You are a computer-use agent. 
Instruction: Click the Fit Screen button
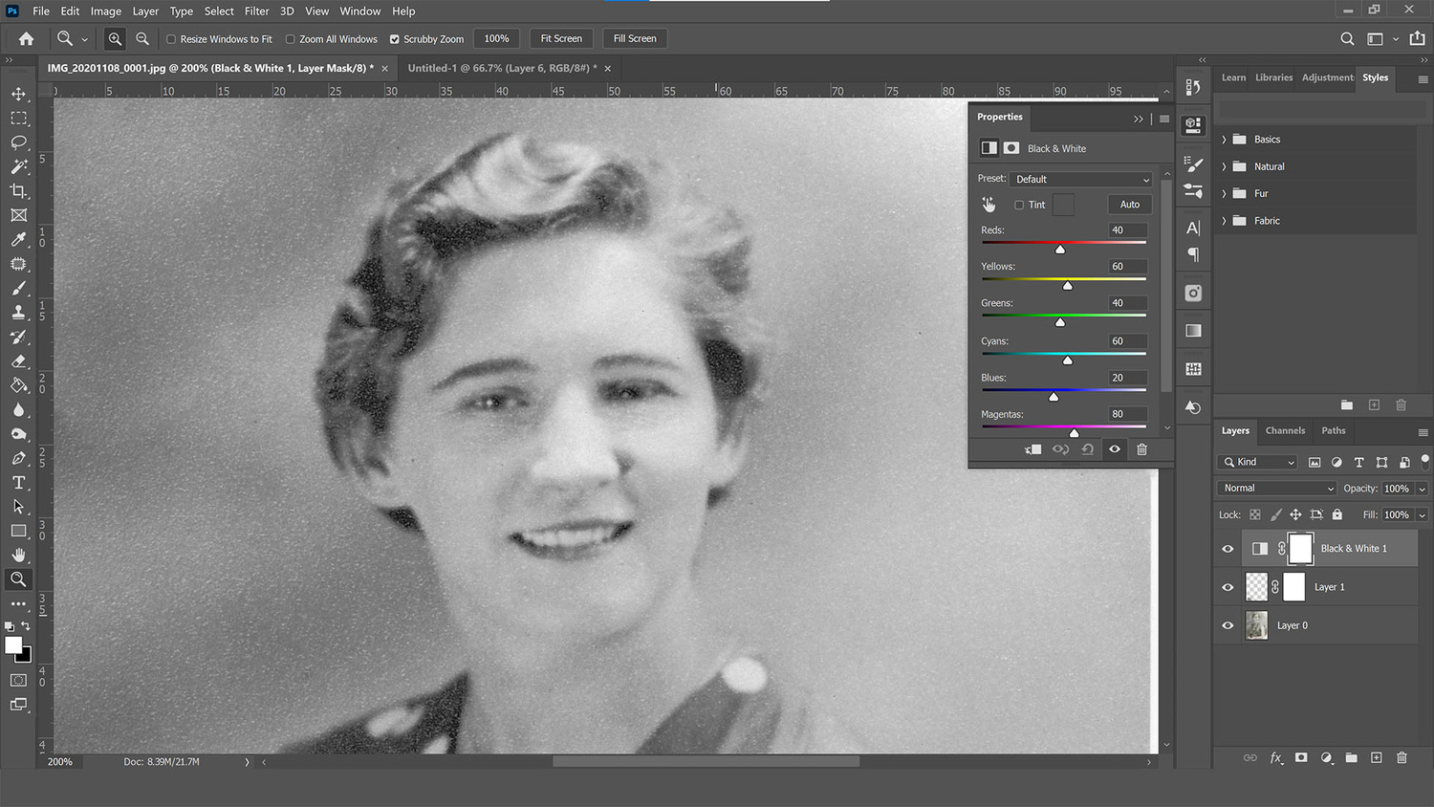561,38
